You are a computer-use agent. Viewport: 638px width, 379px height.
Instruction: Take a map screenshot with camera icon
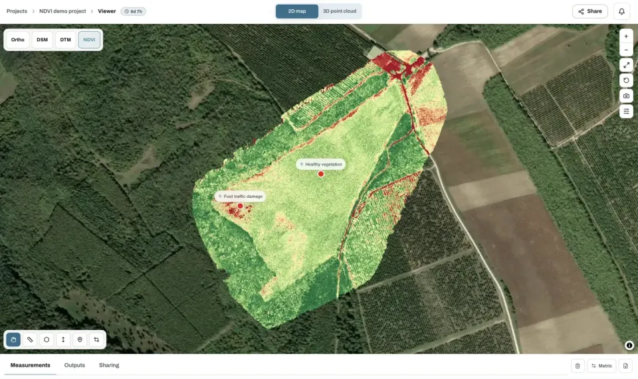click(626, 96)
